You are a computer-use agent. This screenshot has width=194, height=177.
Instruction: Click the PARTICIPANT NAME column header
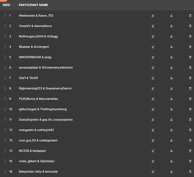pos(33,5)
